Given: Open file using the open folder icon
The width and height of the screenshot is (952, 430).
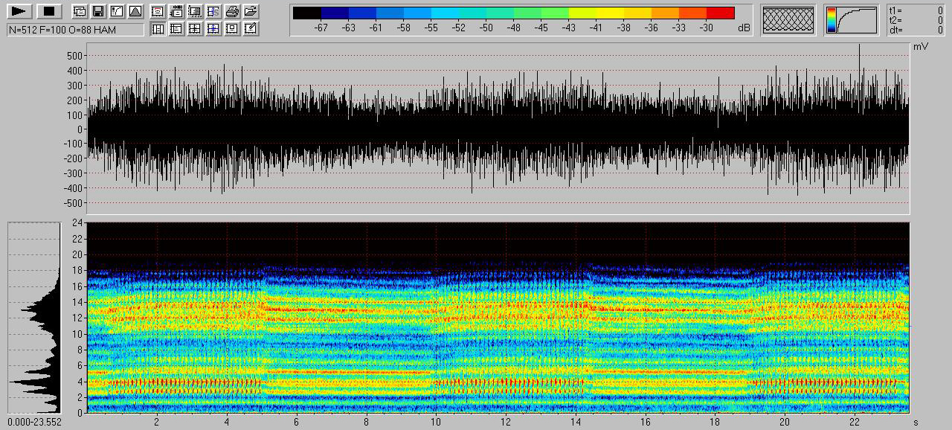Looking at the screenshot, I should 251,11.
